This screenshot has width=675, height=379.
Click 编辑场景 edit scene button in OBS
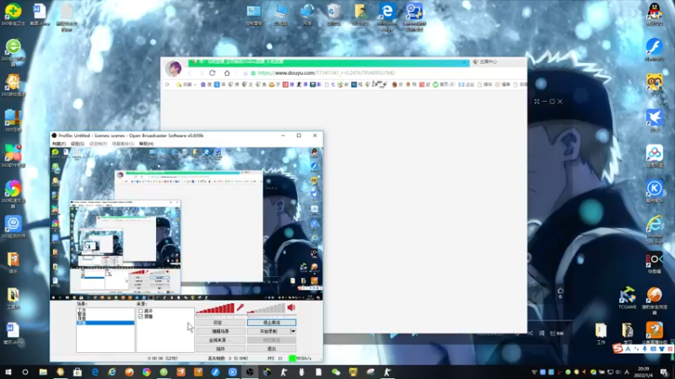point(220,331)
